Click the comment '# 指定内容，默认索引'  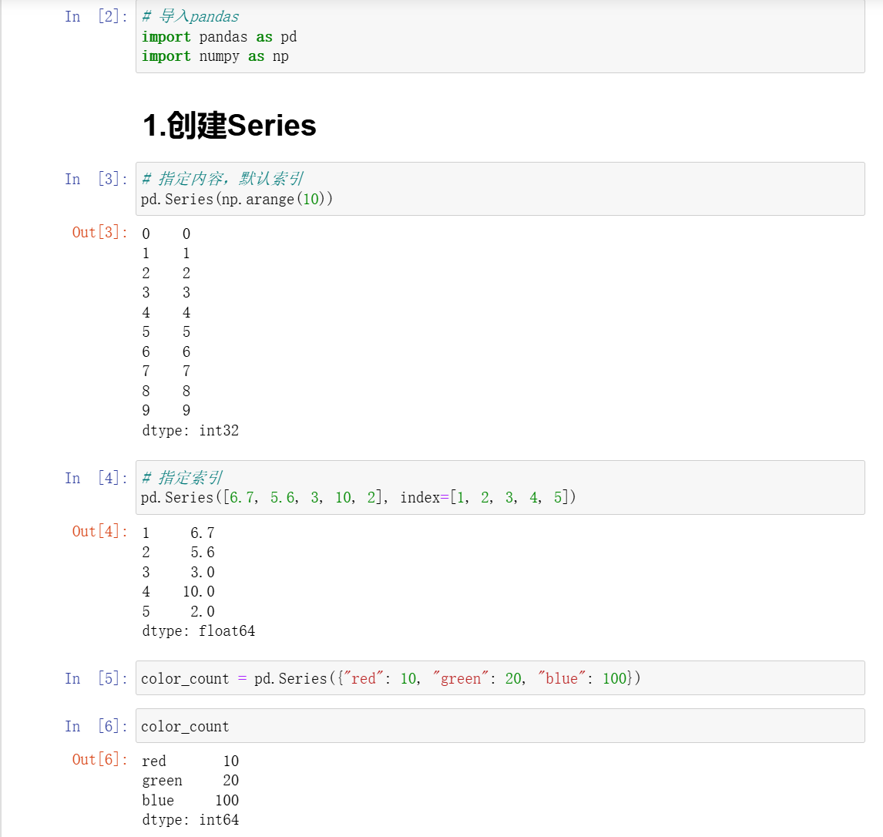tap(223, 179)
